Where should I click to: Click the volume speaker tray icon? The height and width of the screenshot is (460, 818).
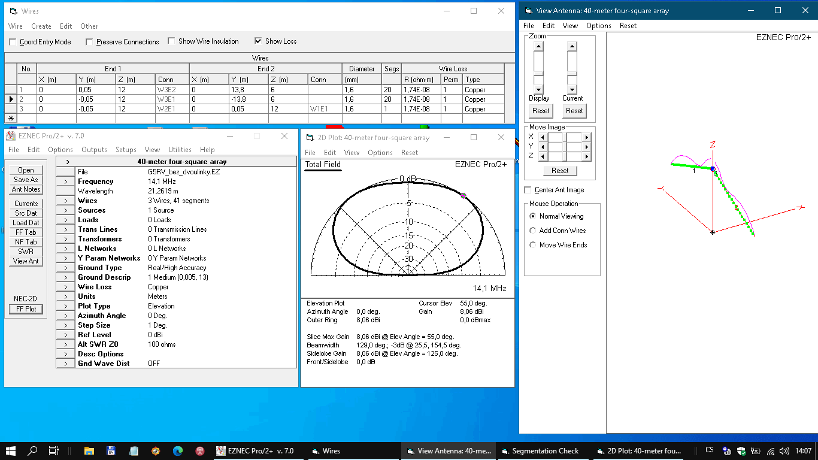[x=784, y=451]
